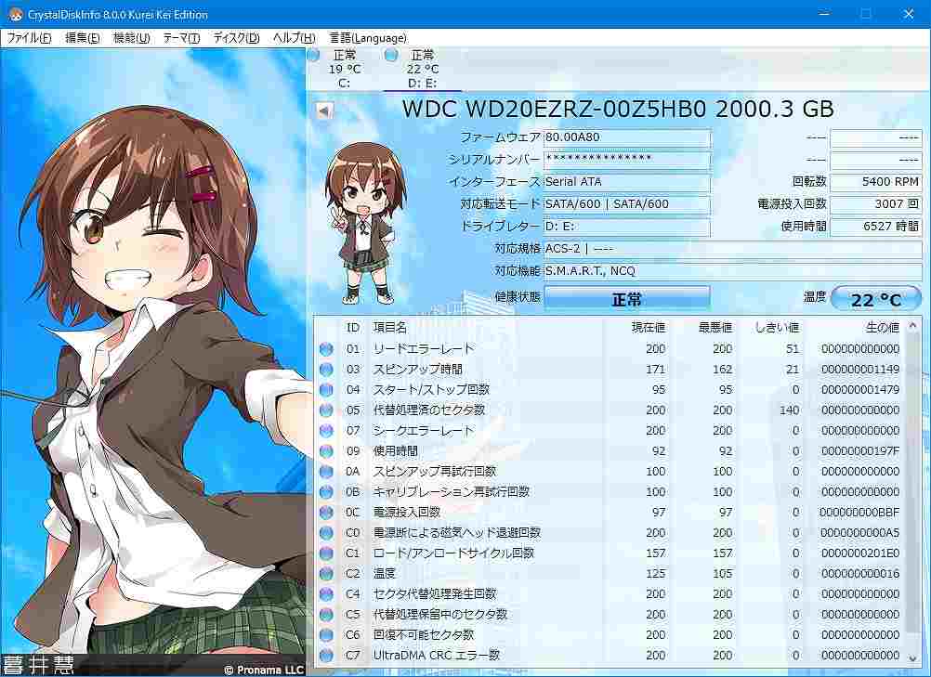Open the 編集(E) menu
The height and width of the screenshot is (677, 931).
click(82, 38)
